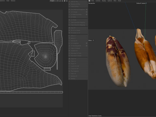Open UV Rectangularize settings gear
The width and height of the screenshot is (156, 117).
86,46
